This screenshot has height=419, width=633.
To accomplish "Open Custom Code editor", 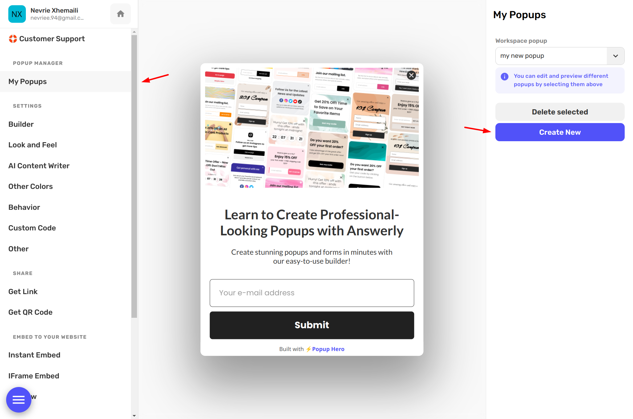I will click(x=32, y=228).
